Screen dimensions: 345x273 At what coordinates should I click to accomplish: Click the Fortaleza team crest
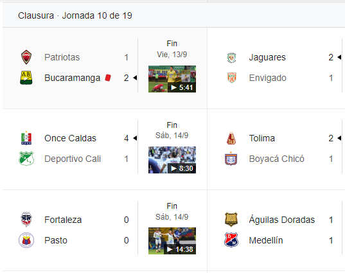tap(26, 220)
